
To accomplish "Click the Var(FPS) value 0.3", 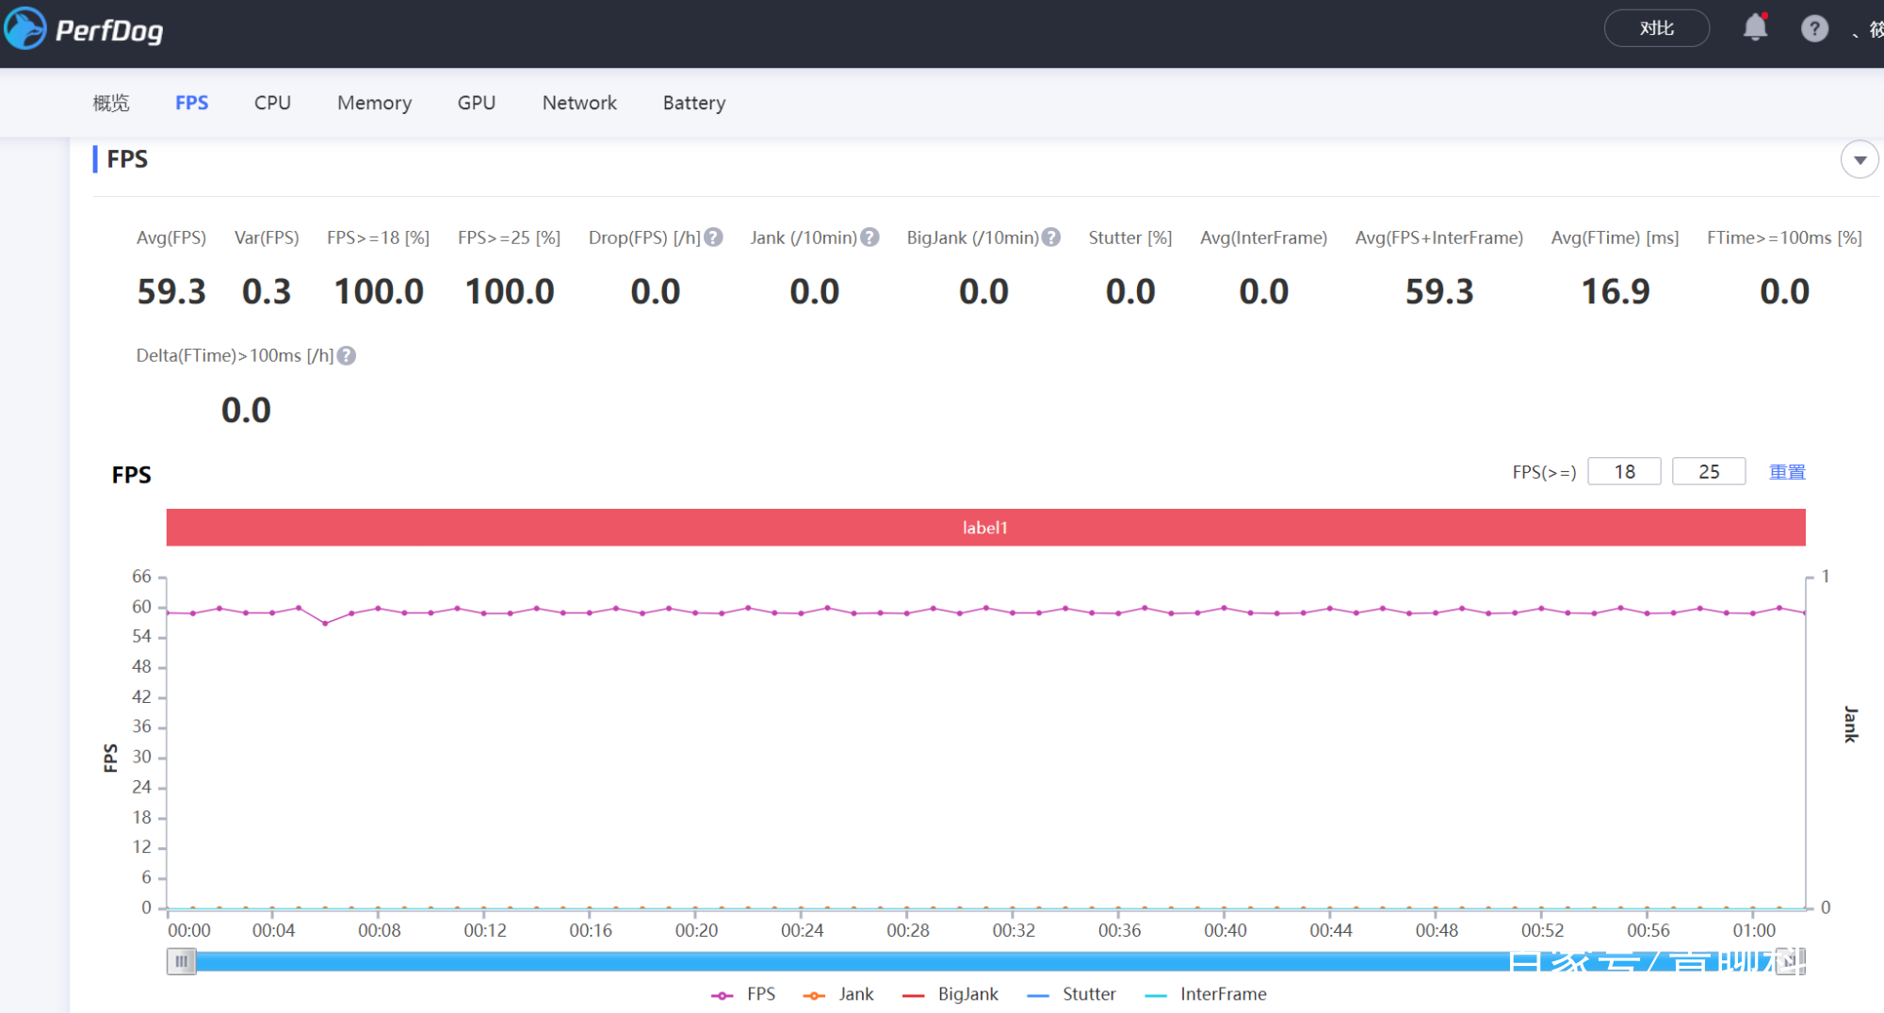I will [x=267, y=292].
